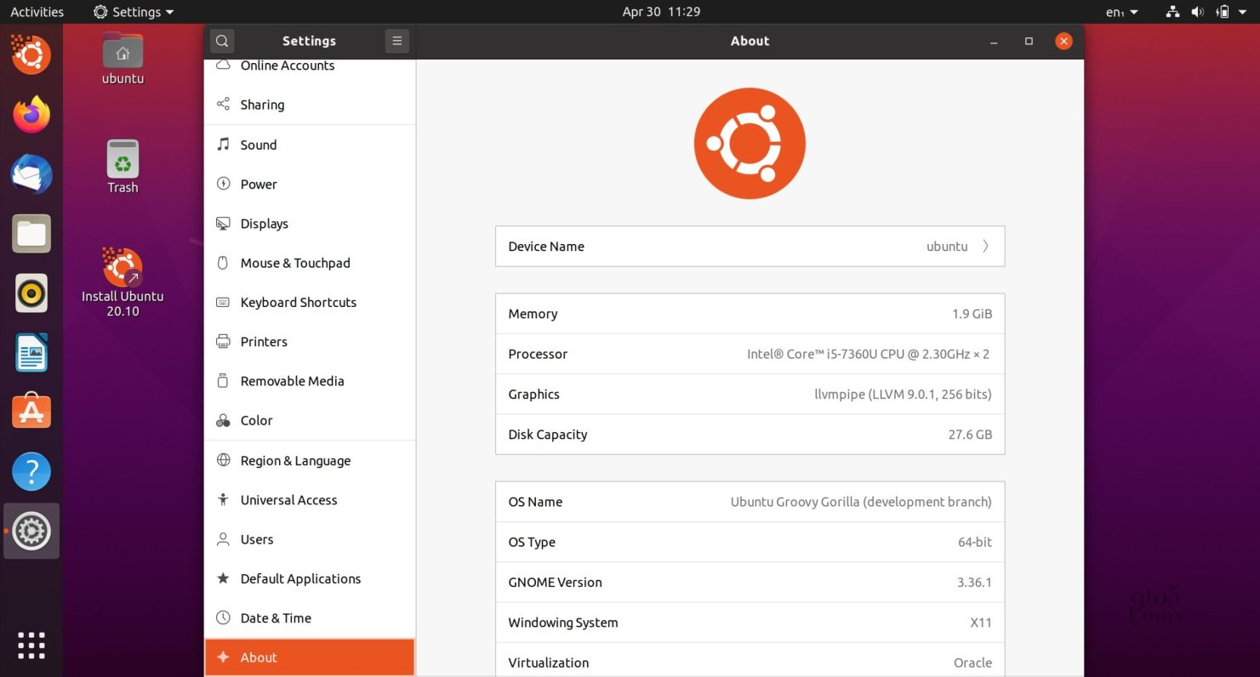Minimize the Settings window
1260x677 pixels.
point(994,41)
